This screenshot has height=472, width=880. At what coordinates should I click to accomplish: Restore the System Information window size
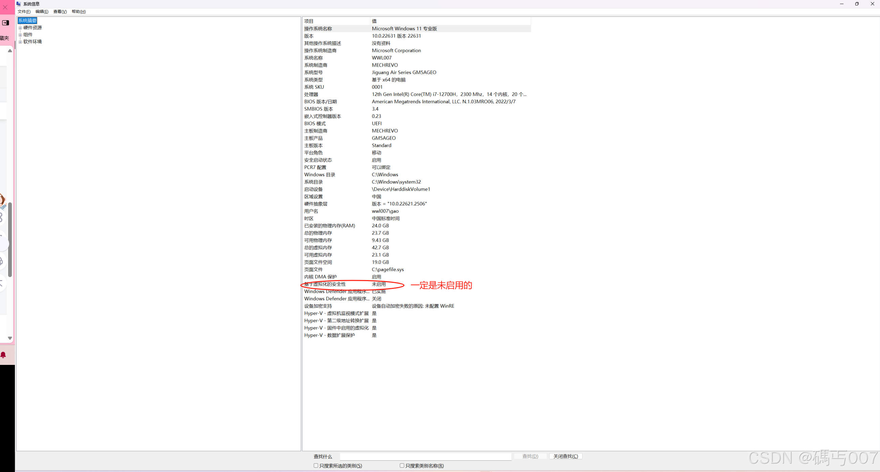(x=857, y=4)
